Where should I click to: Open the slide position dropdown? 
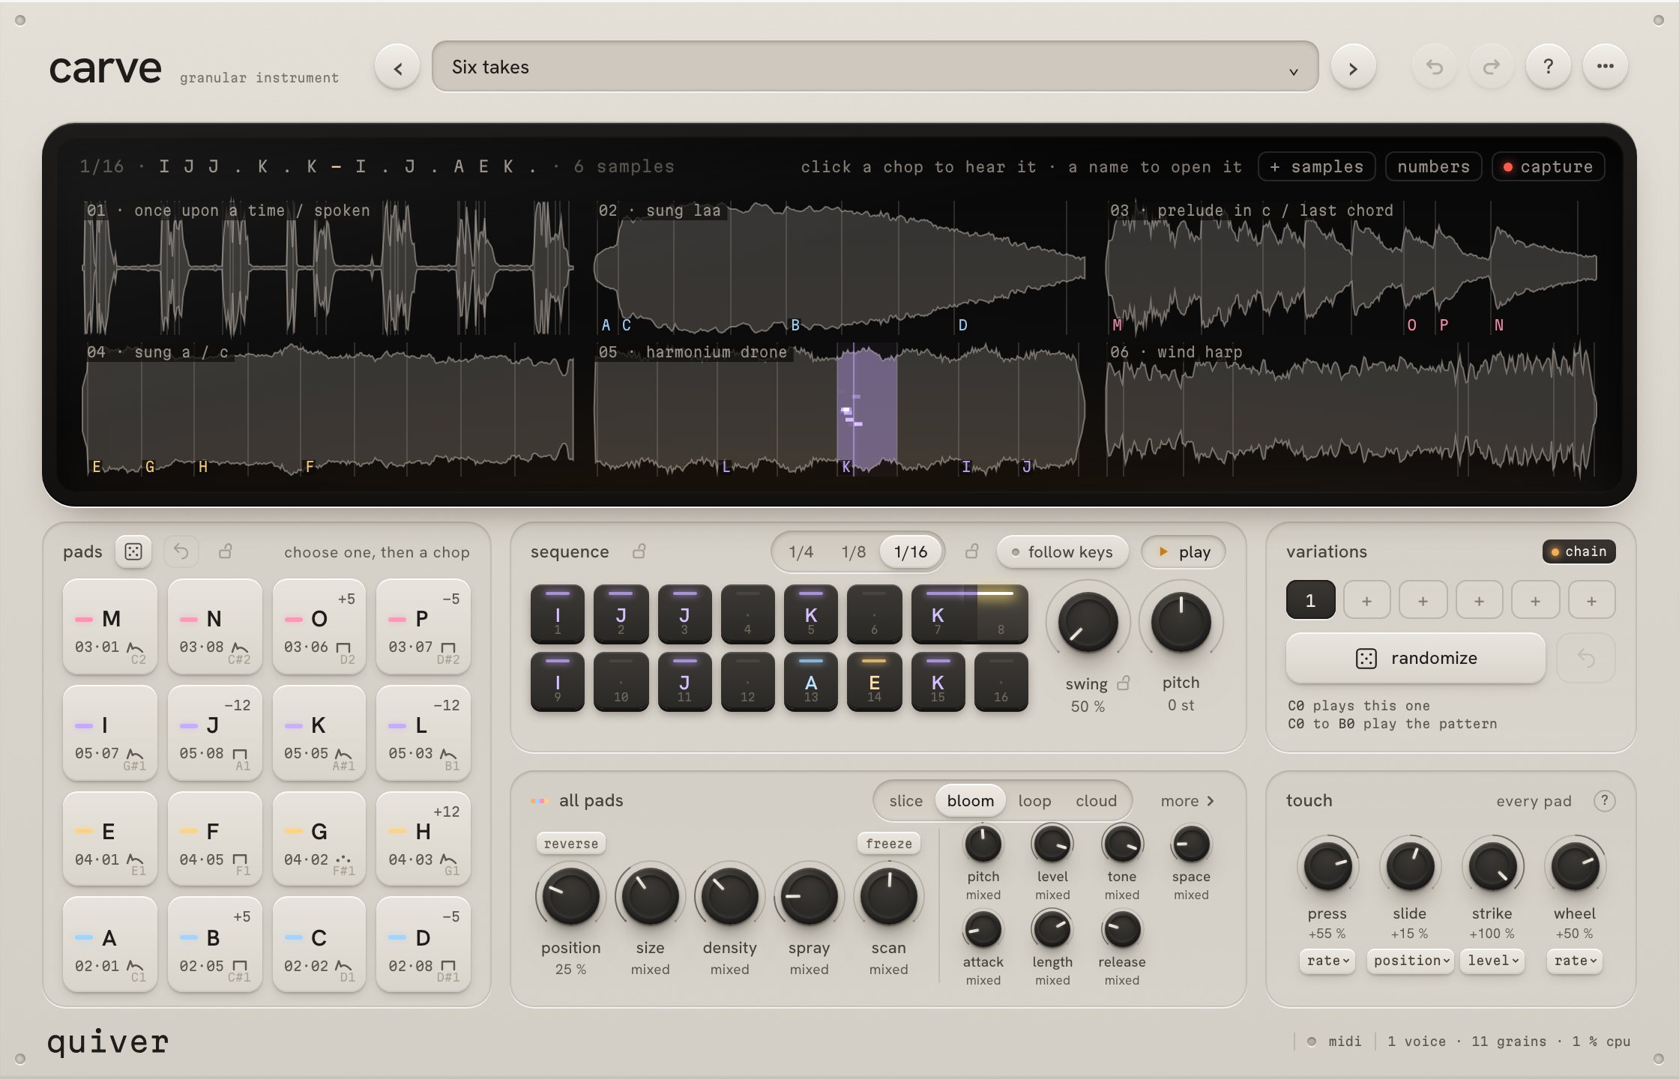(x=1410, y=961)
